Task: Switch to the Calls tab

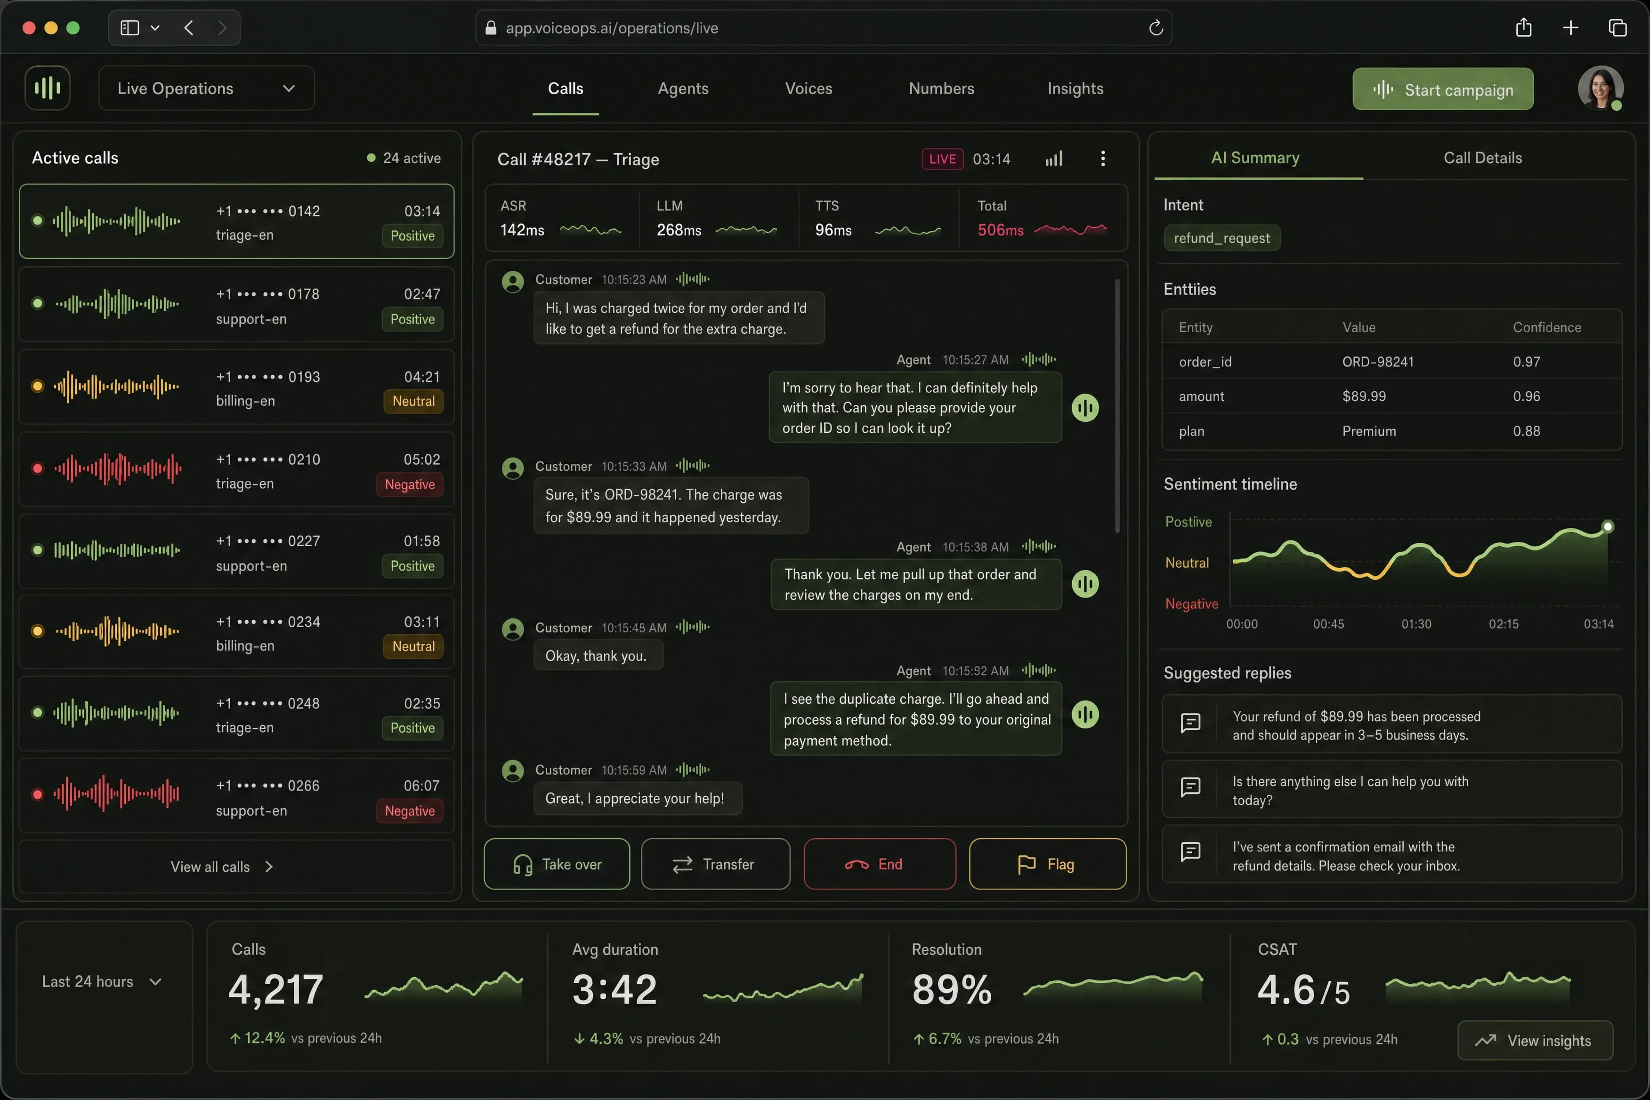Action: (566, 89)
